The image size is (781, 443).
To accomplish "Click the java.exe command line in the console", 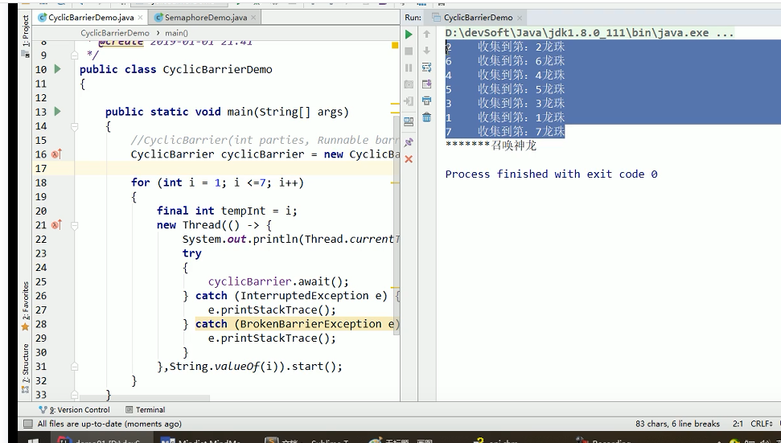I will pos(590,33).
